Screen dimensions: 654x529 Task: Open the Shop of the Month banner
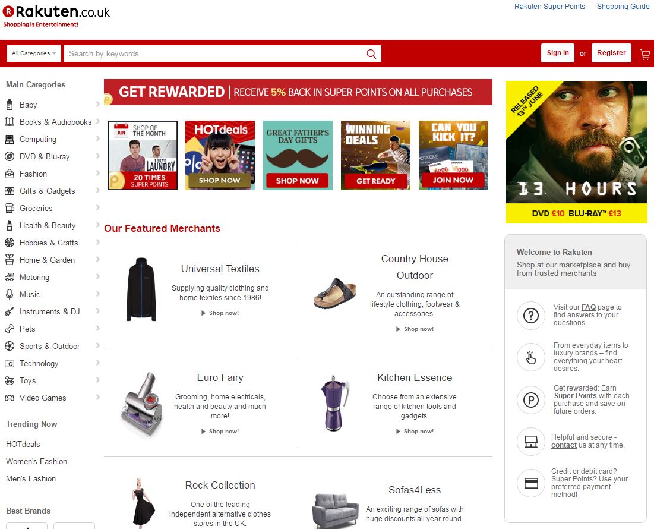click(143, 155)
